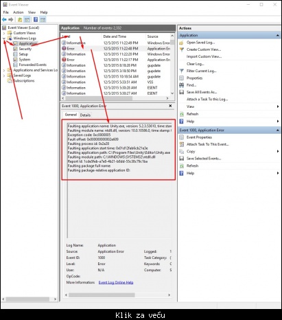
Task: Select the first ESENT event at 5:30:28 AM
Action: click(x=115, y=88)
